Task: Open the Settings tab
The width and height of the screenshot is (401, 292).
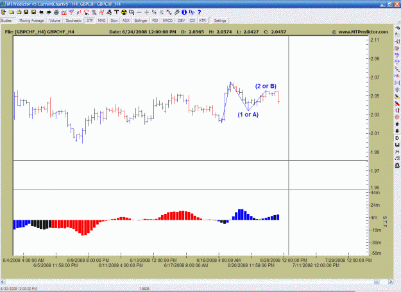Action: tap(220, 20)
